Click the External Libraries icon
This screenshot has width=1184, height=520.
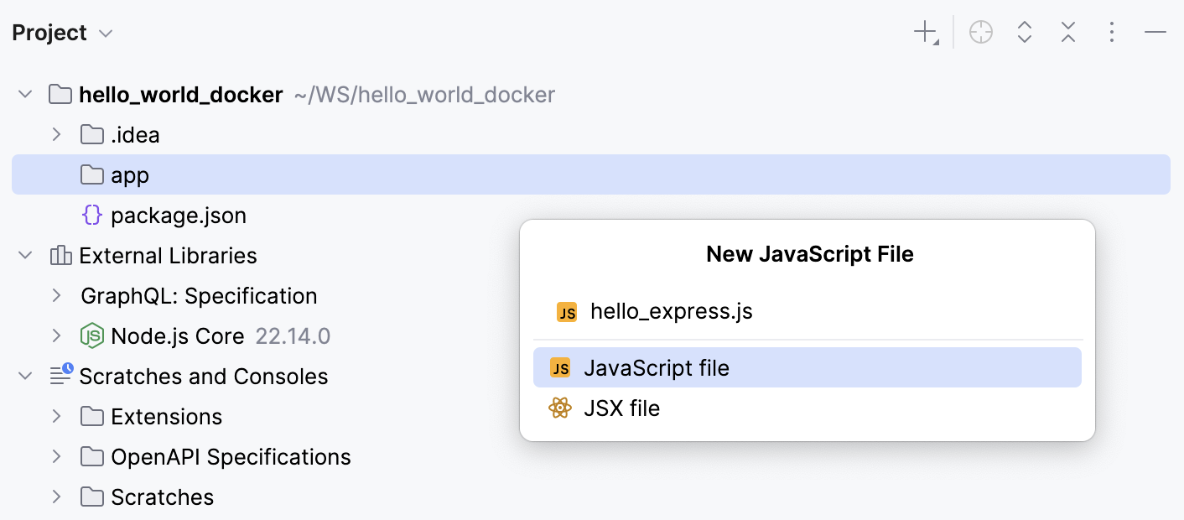[x=60, y=255]
